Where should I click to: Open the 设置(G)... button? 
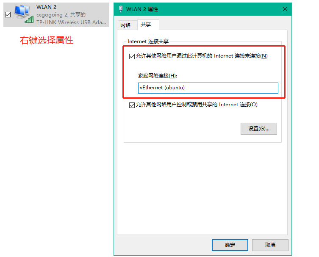258,129
